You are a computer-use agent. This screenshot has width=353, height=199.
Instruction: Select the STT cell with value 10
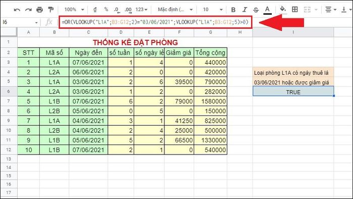tap(28, 150)
